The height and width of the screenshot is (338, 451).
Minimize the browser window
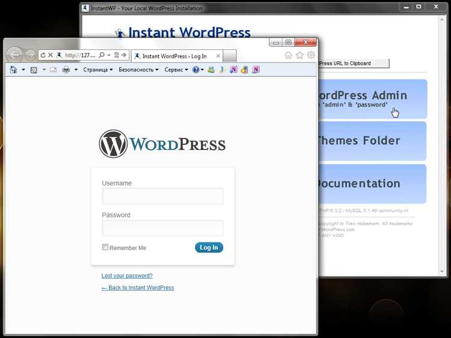[276, 43]
